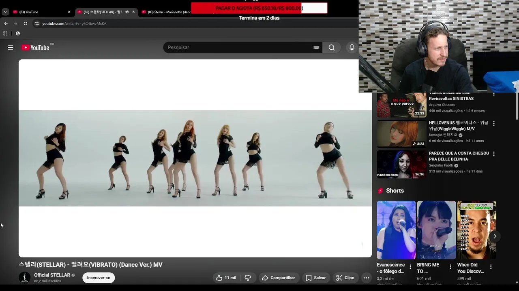Open HELLOVENUS 위글위글 video title

459,126
